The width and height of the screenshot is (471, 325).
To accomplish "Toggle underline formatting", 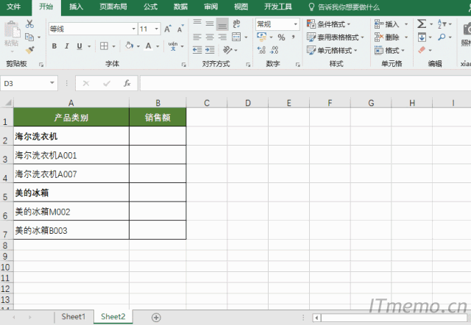I will click(79, 46).
